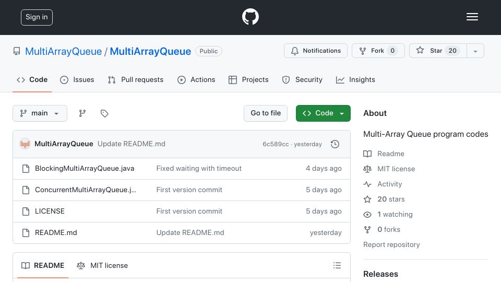Screen dimensions: 501x282
Task: Click the fork icon beside 0 forks
Action: point(367,230)
